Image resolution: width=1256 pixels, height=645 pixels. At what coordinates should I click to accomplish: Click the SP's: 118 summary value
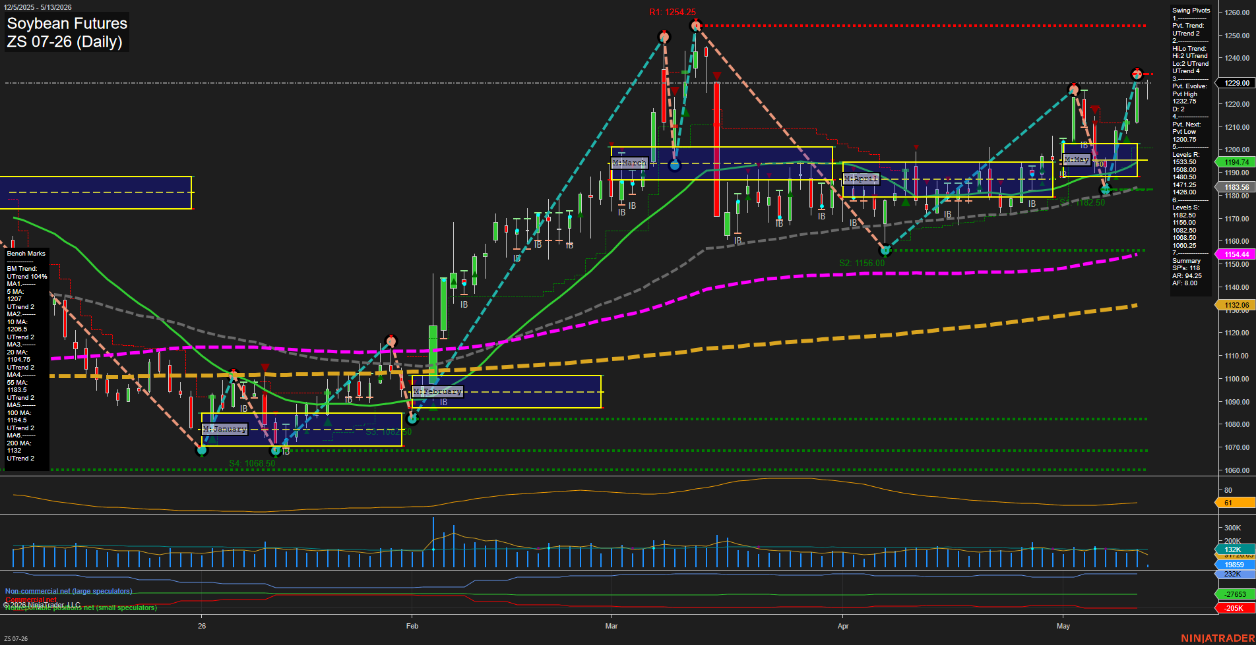(1186, 268)
